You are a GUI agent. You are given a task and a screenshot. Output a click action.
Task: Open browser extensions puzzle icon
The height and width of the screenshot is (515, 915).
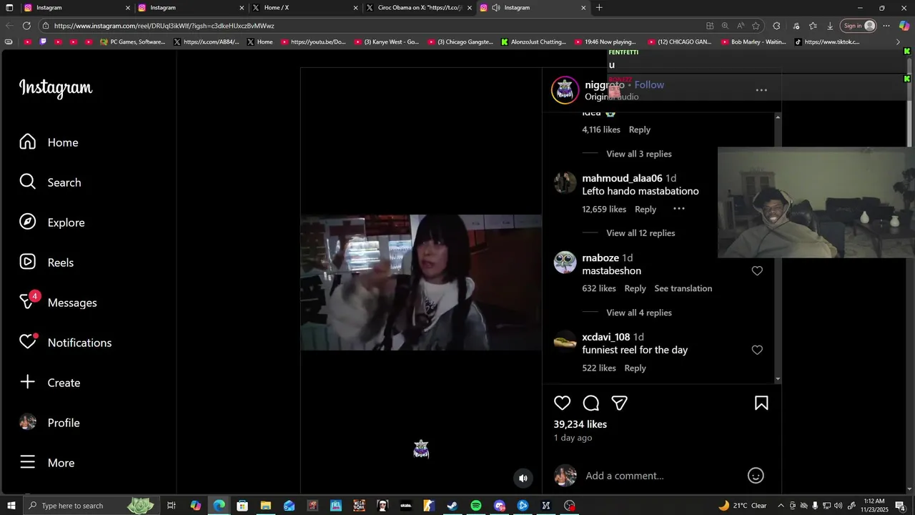[776, 26]
